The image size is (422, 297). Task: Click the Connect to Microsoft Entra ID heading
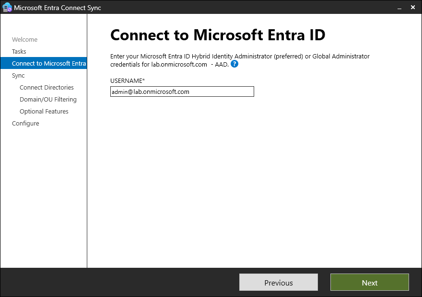tap(218, 35)
